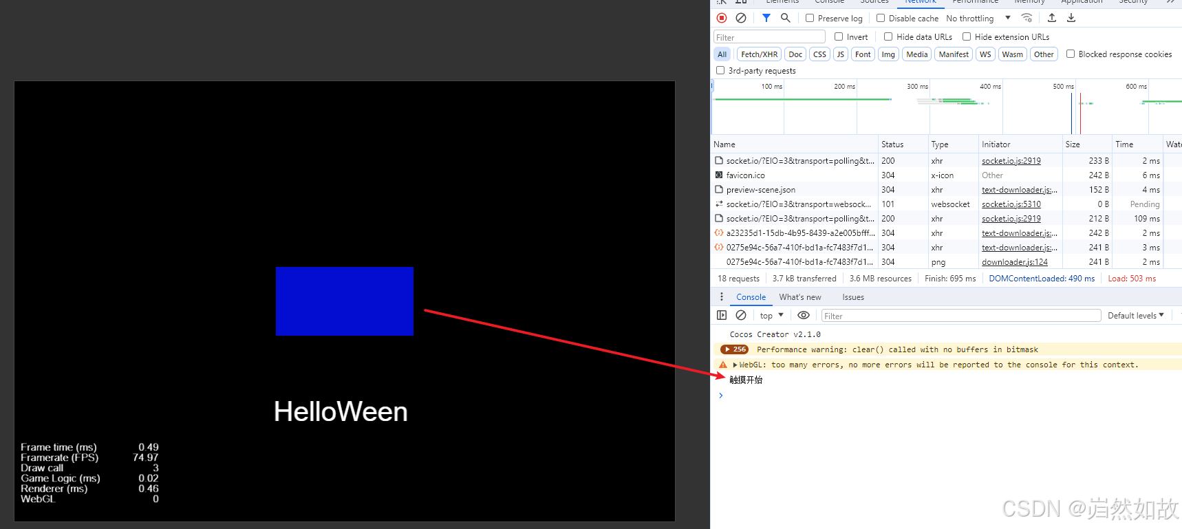The height and width of the screenshot is (529, 1182).
Task: Clear the network log
Action: click(x=741, y=18)
